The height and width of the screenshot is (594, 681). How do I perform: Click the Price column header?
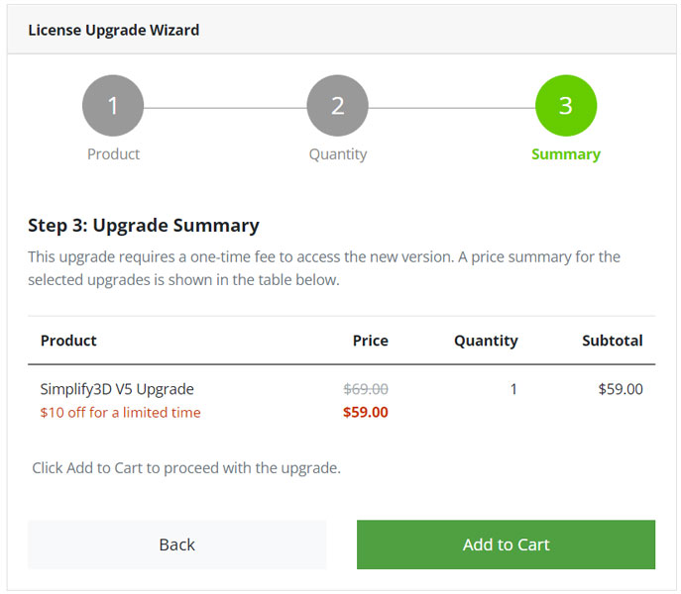click(370, 341)
